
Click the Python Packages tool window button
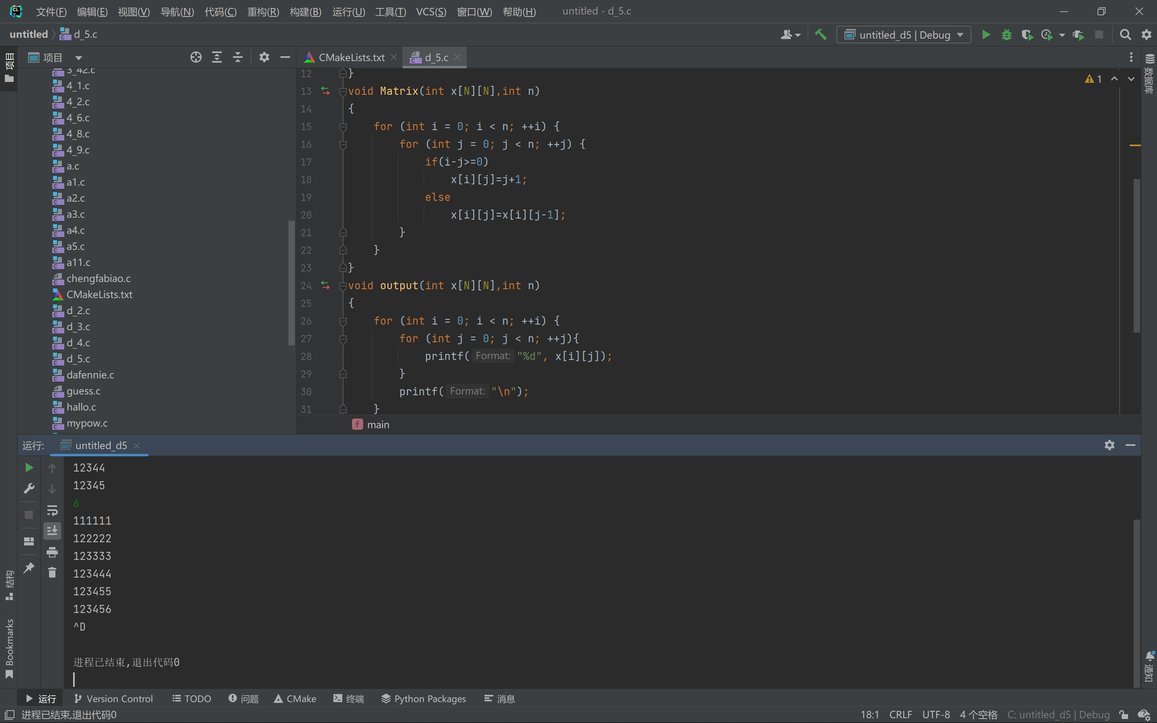coord(423,698)
